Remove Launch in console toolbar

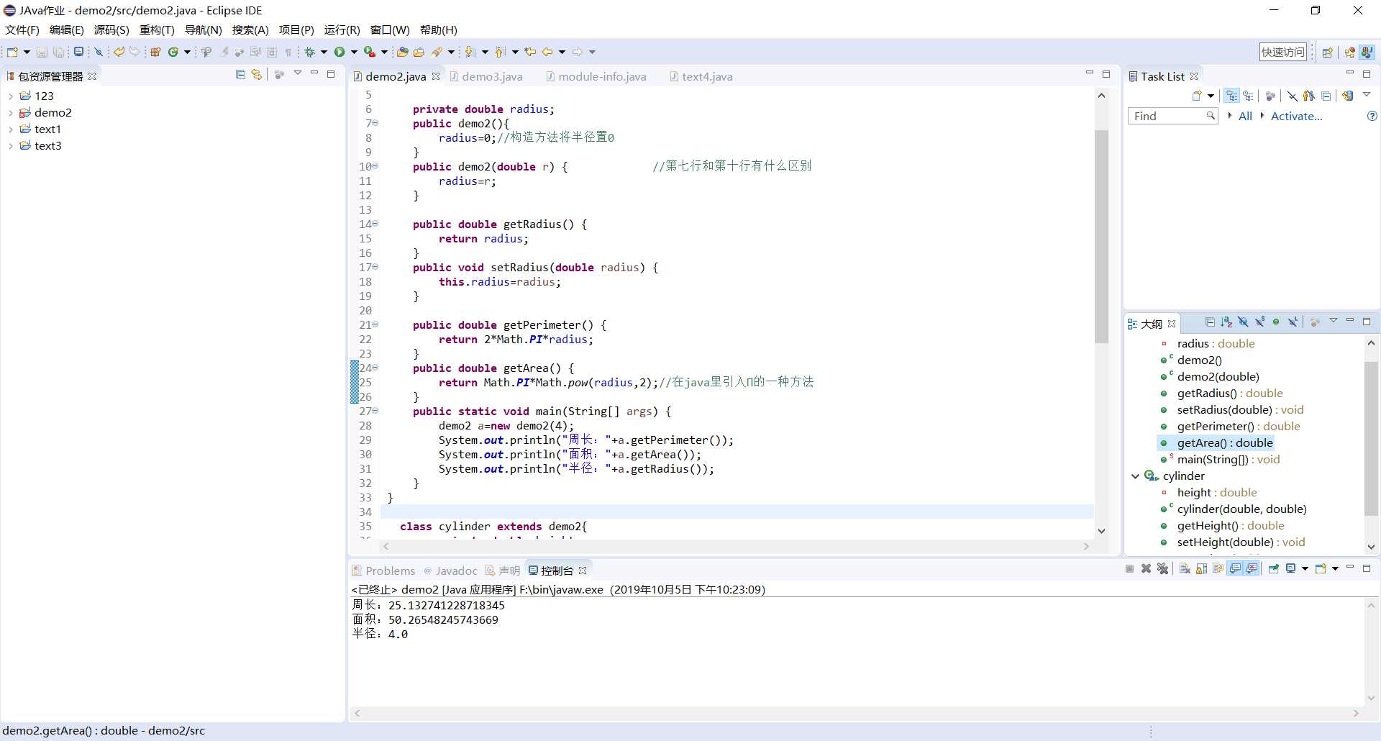(x=1147, y=569)
